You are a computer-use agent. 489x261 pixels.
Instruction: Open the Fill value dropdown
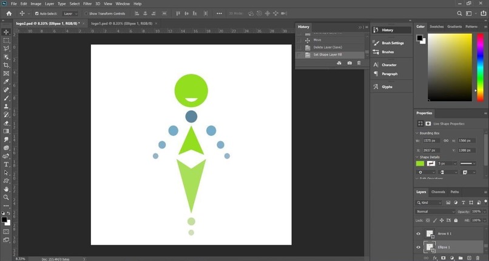484,220
